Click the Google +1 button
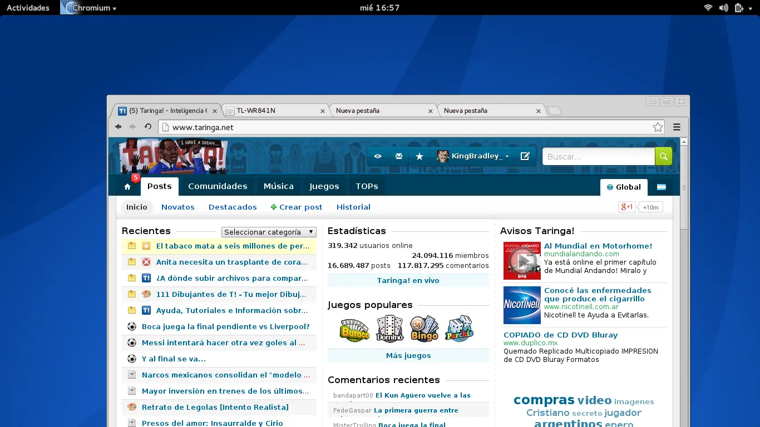760x427 pixels. [626, 207]
